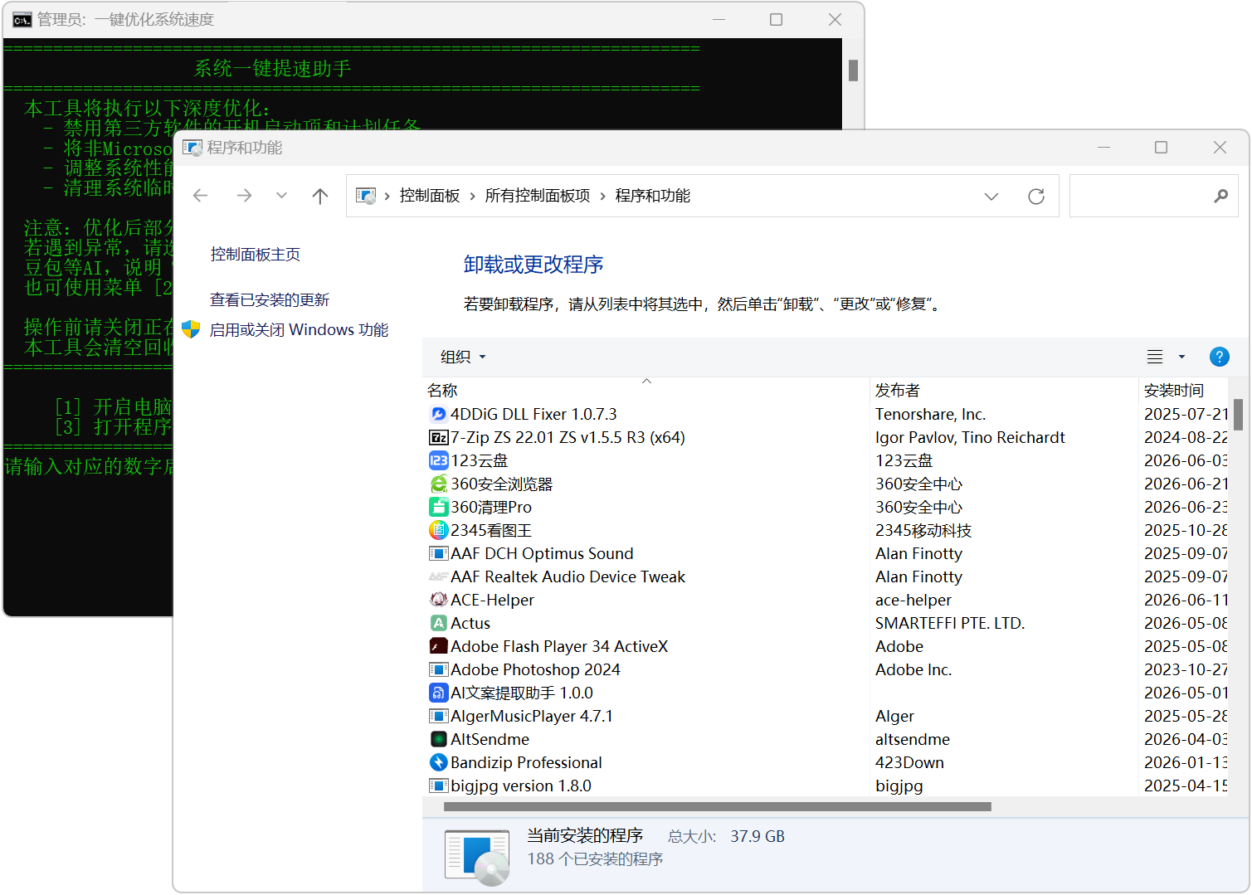Click the AltSendme program icon
This screenshot has width=1252, height=895.
pos(438,739)
